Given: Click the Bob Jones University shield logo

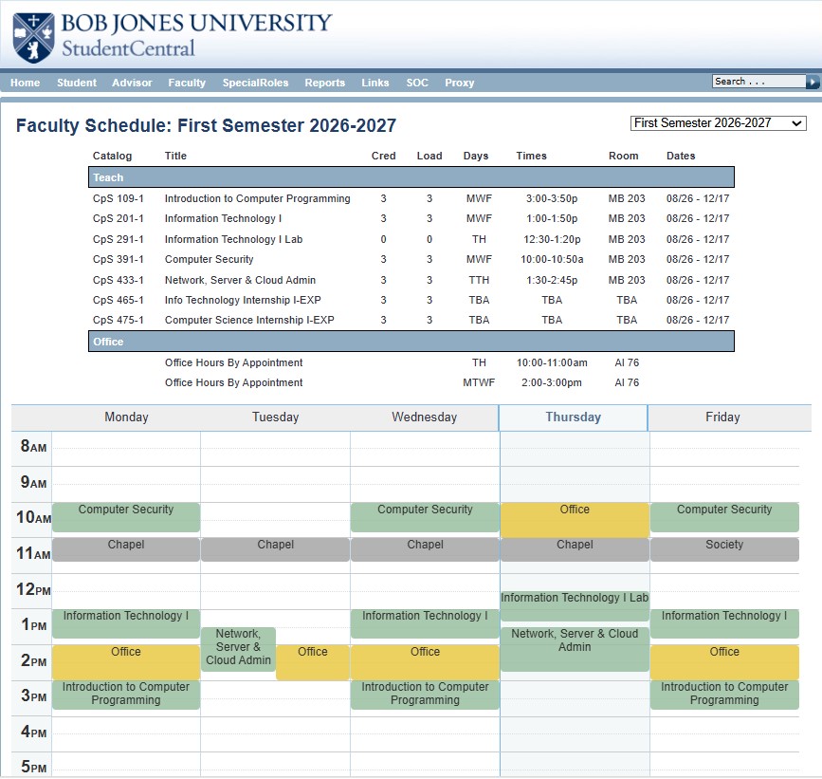Looking at the screenshot, I should (x=33, y=37).
